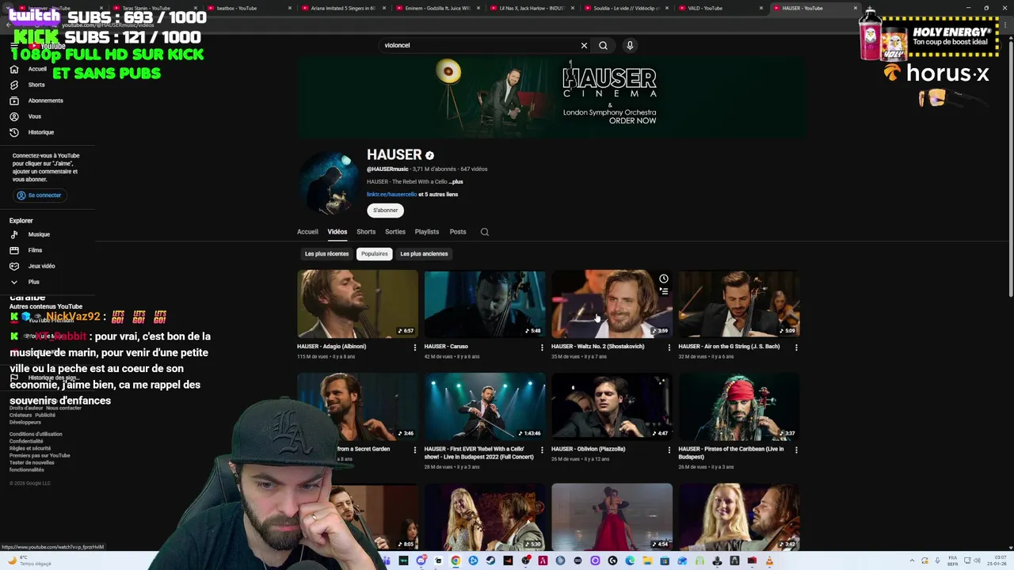
Task: Open Chrome from the Windows taskbar
Action: (456, 561)
